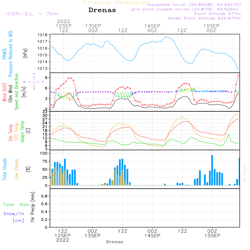The height and width of the screenshot is (250, 250).
Task: Click 'Model Point Altitude 629.875m' text
Action: point(205,18)
